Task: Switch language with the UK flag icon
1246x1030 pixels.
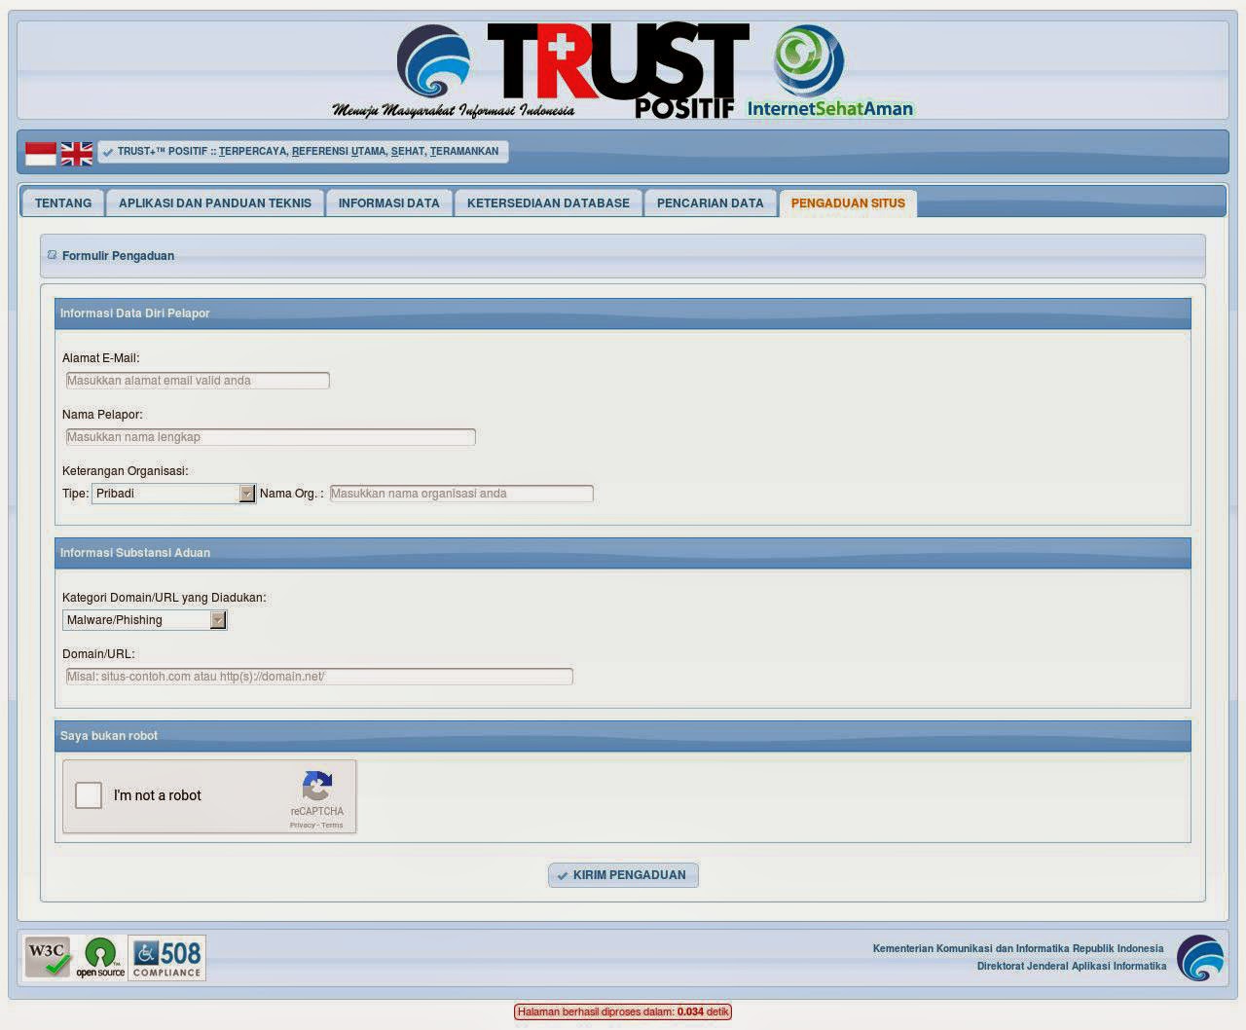Action: pos(77,153)
